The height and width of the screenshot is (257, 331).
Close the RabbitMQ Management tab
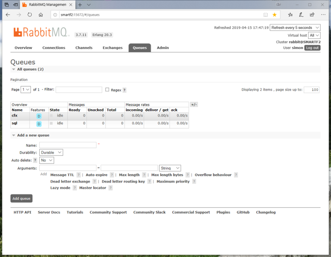(71, 5)
